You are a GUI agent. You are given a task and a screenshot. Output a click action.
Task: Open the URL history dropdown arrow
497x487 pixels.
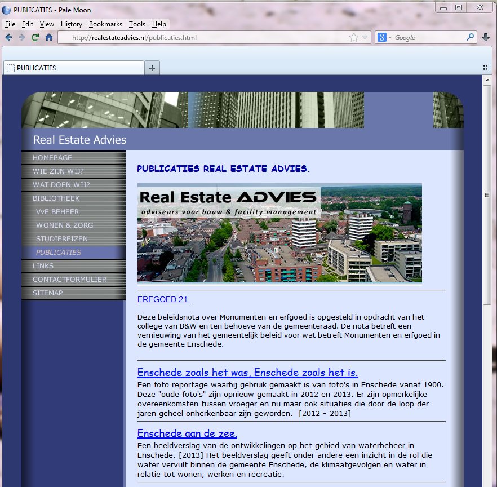click(365, 38)
